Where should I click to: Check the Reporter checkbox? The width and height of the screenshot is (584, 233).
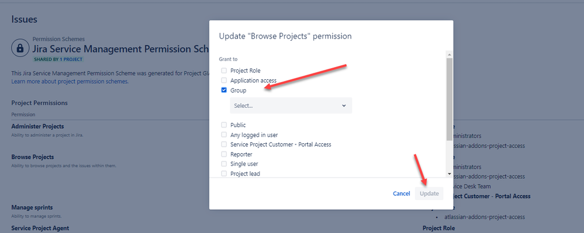pyautogui.click(x=224, y=154)
